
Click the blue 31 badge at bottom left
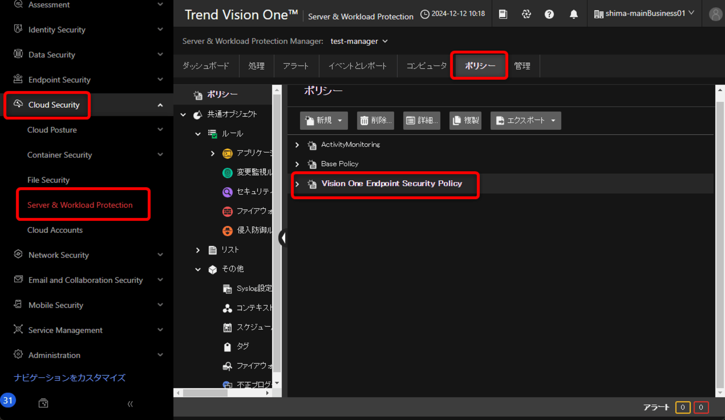[x=8, y=400]
